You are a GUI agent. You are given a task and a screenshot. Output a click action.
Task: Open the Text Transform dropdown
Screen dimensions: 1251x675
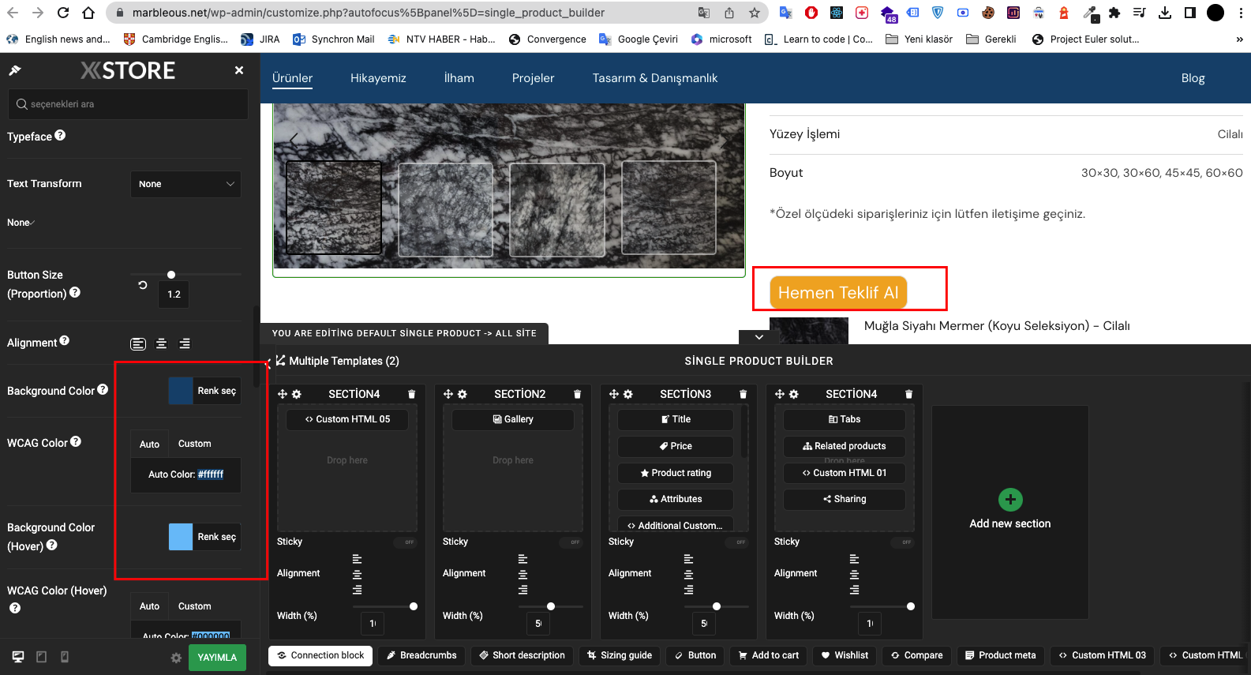tap(185, 184)
